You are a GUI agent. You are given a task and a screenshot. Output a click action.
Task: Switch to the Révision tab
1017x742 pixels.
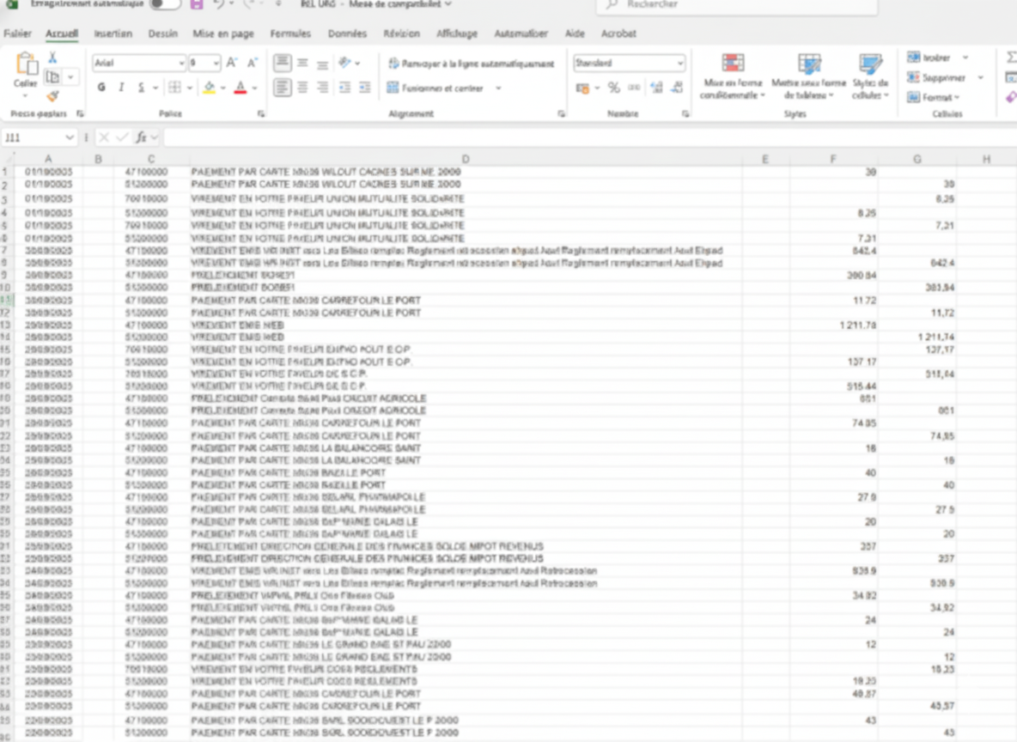point(401,33)
